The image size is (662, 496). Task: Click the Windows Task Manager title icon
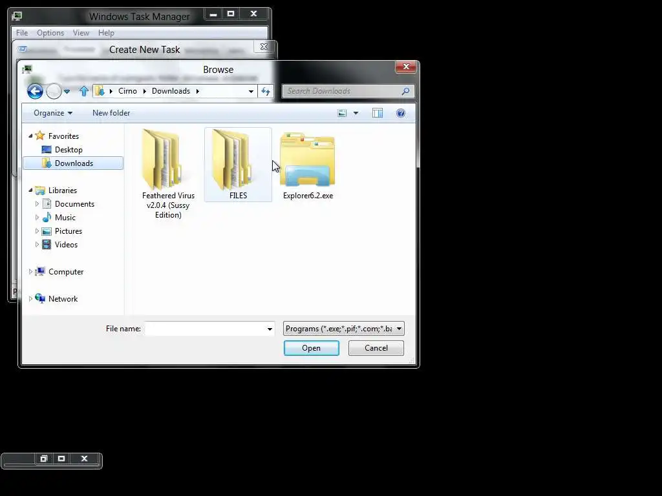click(x=17, y=16)
